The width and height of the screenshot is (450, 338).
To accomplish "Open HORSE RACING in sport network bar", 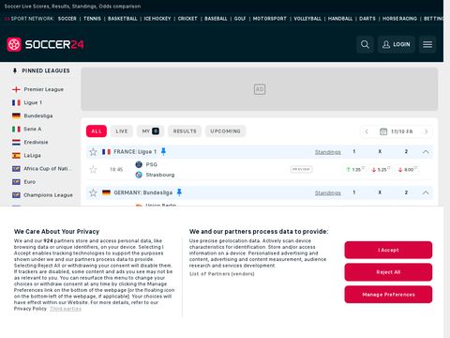I will [399, 19].
